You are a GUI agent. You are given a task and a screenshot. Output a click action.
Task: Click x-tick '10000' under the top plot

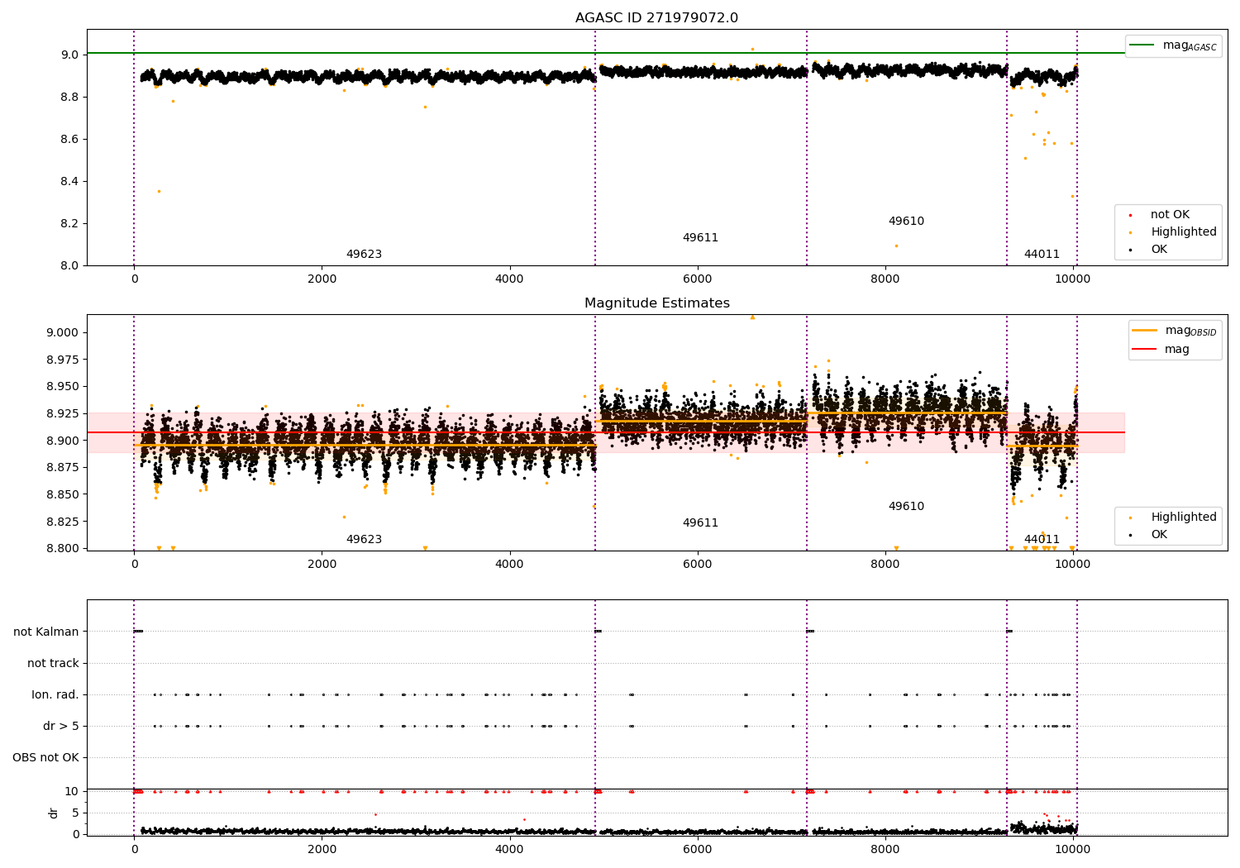point(1073,279)
